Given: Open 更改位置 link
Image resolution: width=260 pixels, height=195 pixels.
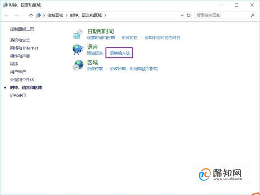Looking at the screenshot, I should pos(95,69).
